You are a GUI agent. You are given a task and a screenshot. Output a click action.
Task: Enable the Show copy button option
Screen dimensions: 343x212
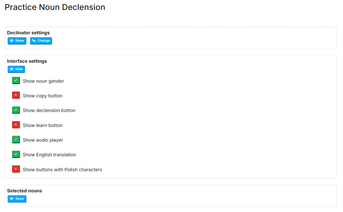click(16, 95)
